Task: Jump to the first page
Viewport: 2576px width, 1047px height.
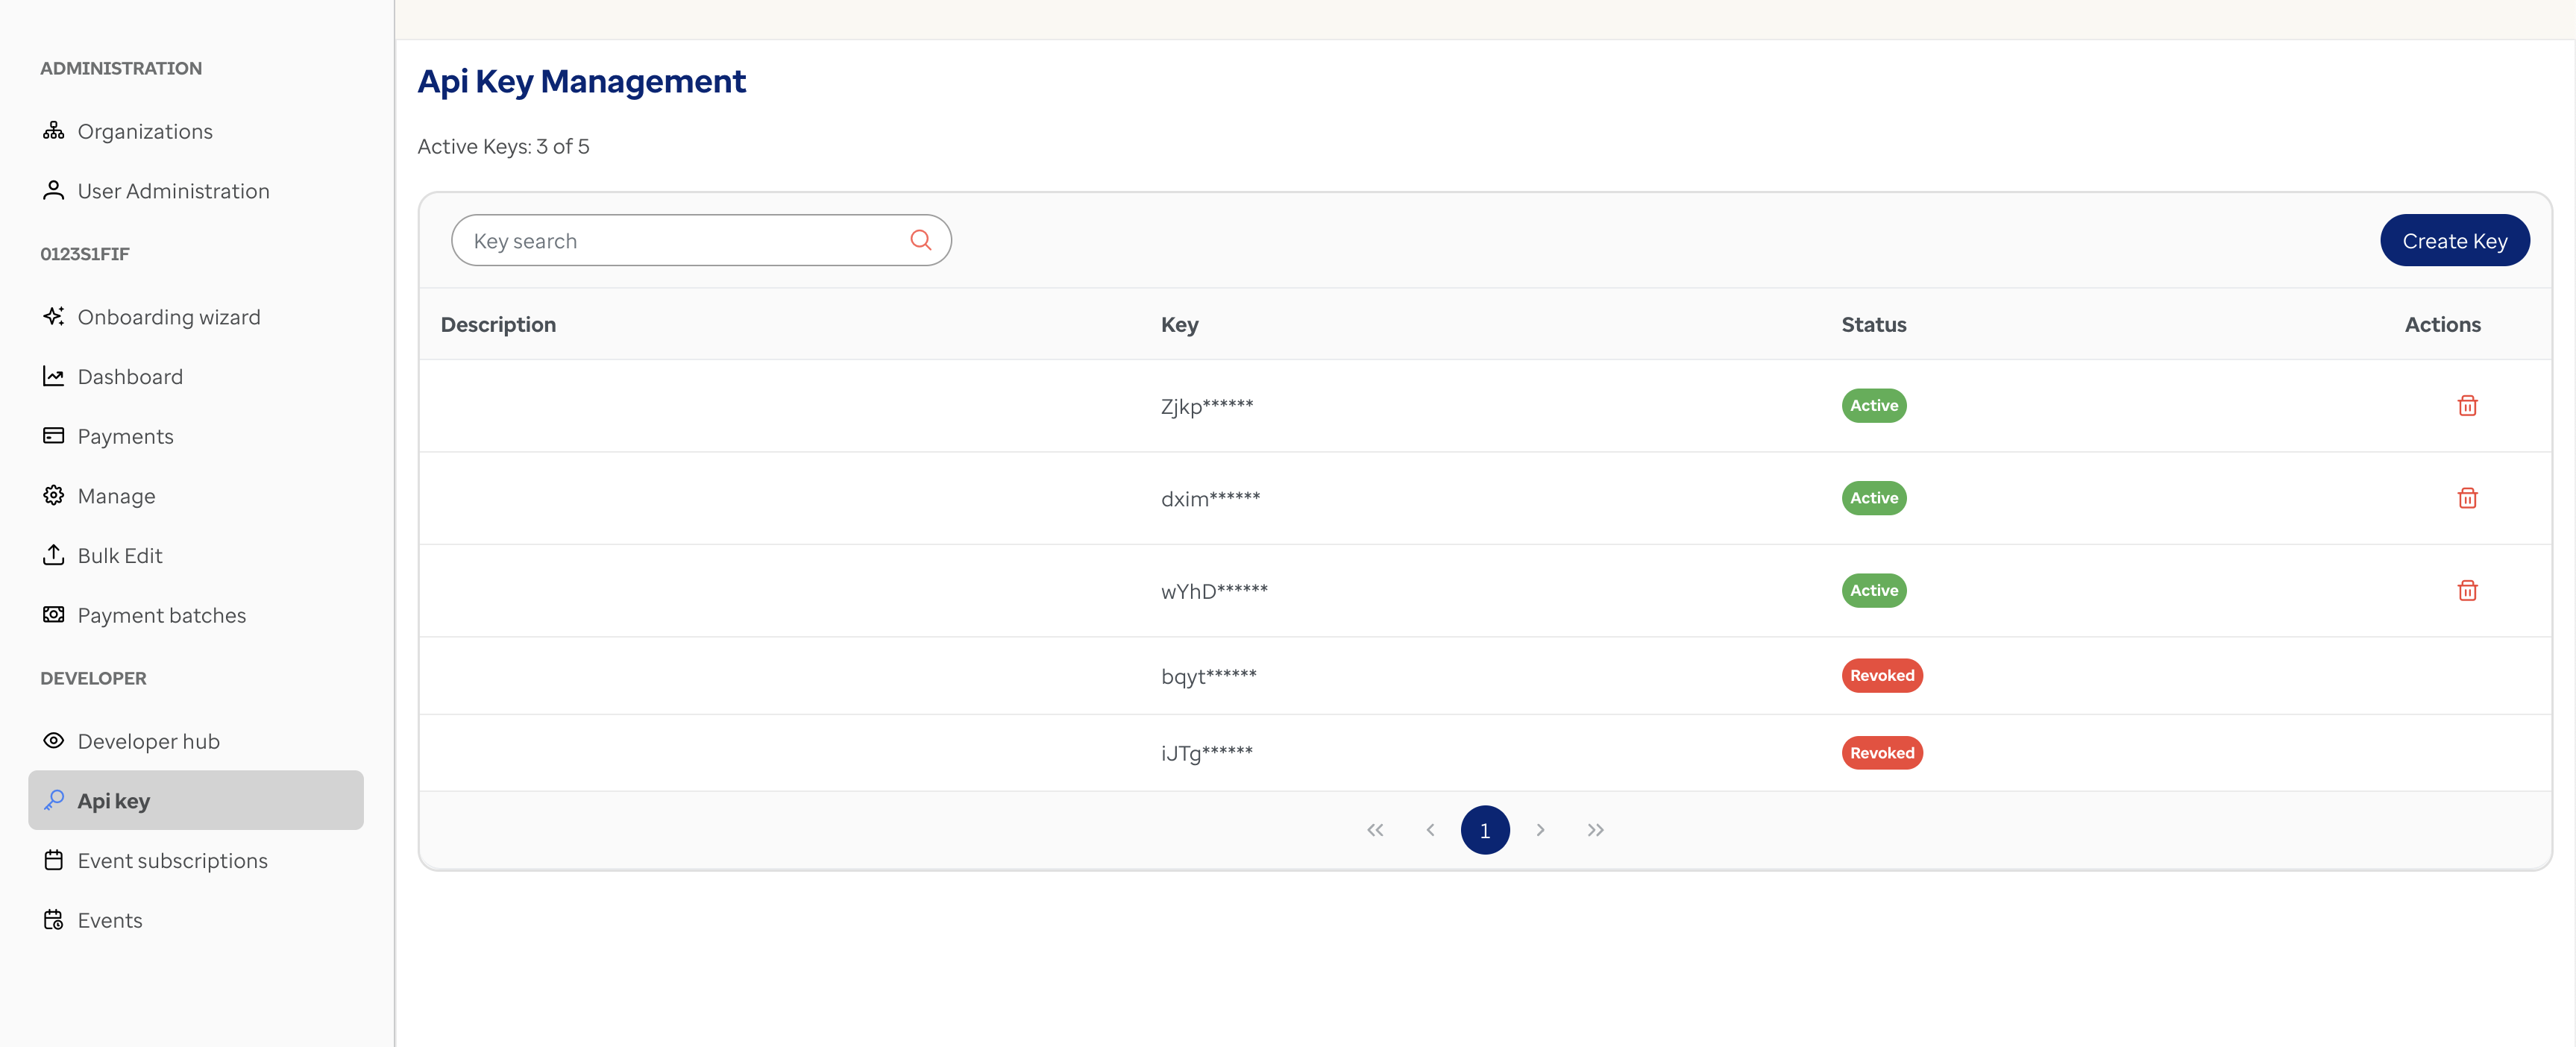Action: (x=1375, y=830)
